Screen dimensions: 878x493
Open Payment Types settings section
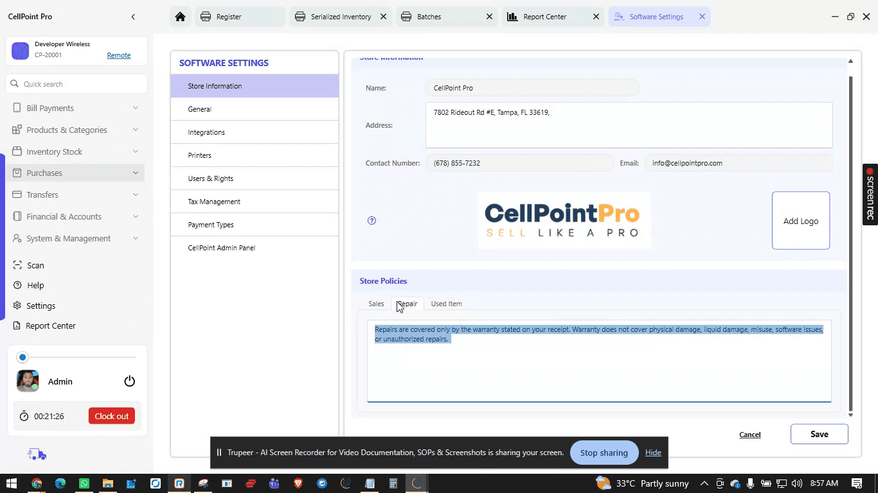[x=255, y=225]
